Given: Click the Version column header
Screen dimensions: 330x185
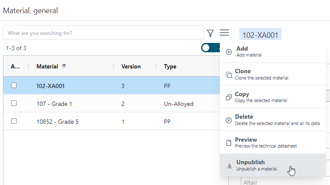Looking at the screenshot, I should click(131, 66).
